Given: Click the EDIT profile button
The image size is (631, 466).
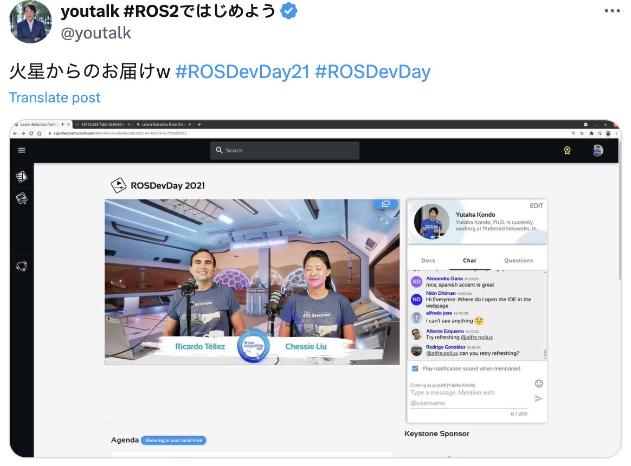Looking at the screenshot, I should [536, 206].
